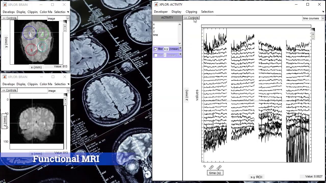Select teal ROI circle 4 on brain image
Viewport: 326px width, 183px height.
(x=42, y=47)
